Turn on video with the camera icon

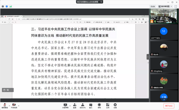click(x=14, y=104)
